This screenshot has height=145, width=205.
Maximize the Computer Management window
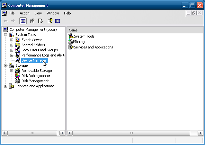192,5
